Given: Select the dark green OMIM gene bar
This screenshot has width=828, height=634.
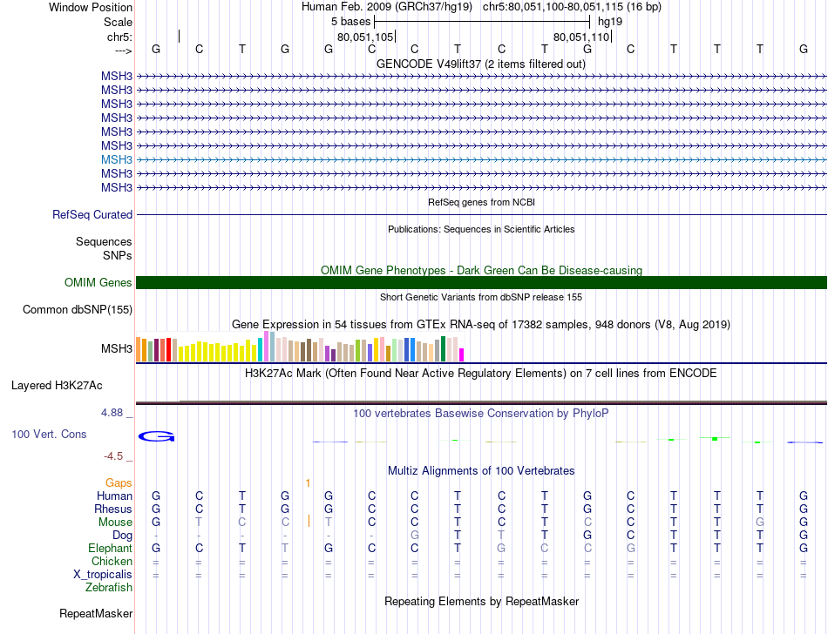Looking at the screenshot, I should pos(481,283).
